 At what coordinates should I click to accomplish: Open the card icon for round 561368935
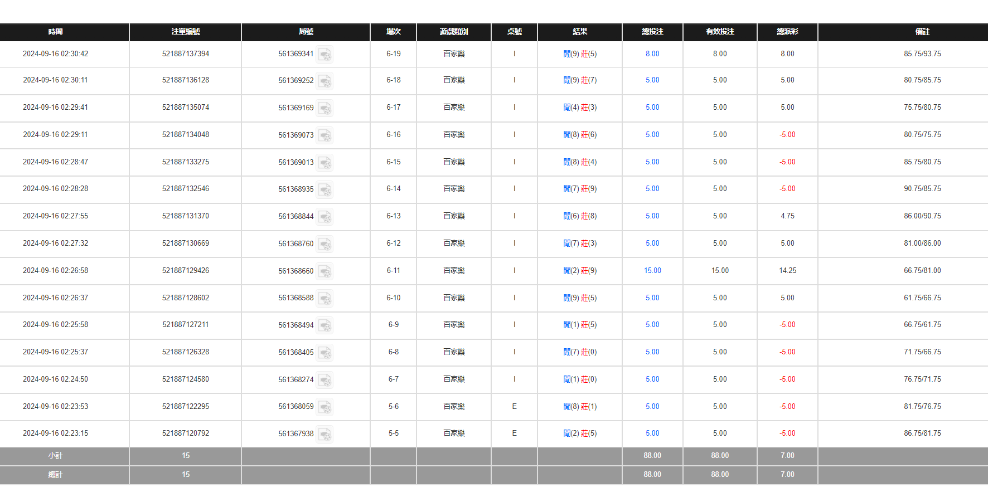coord(325,189)
